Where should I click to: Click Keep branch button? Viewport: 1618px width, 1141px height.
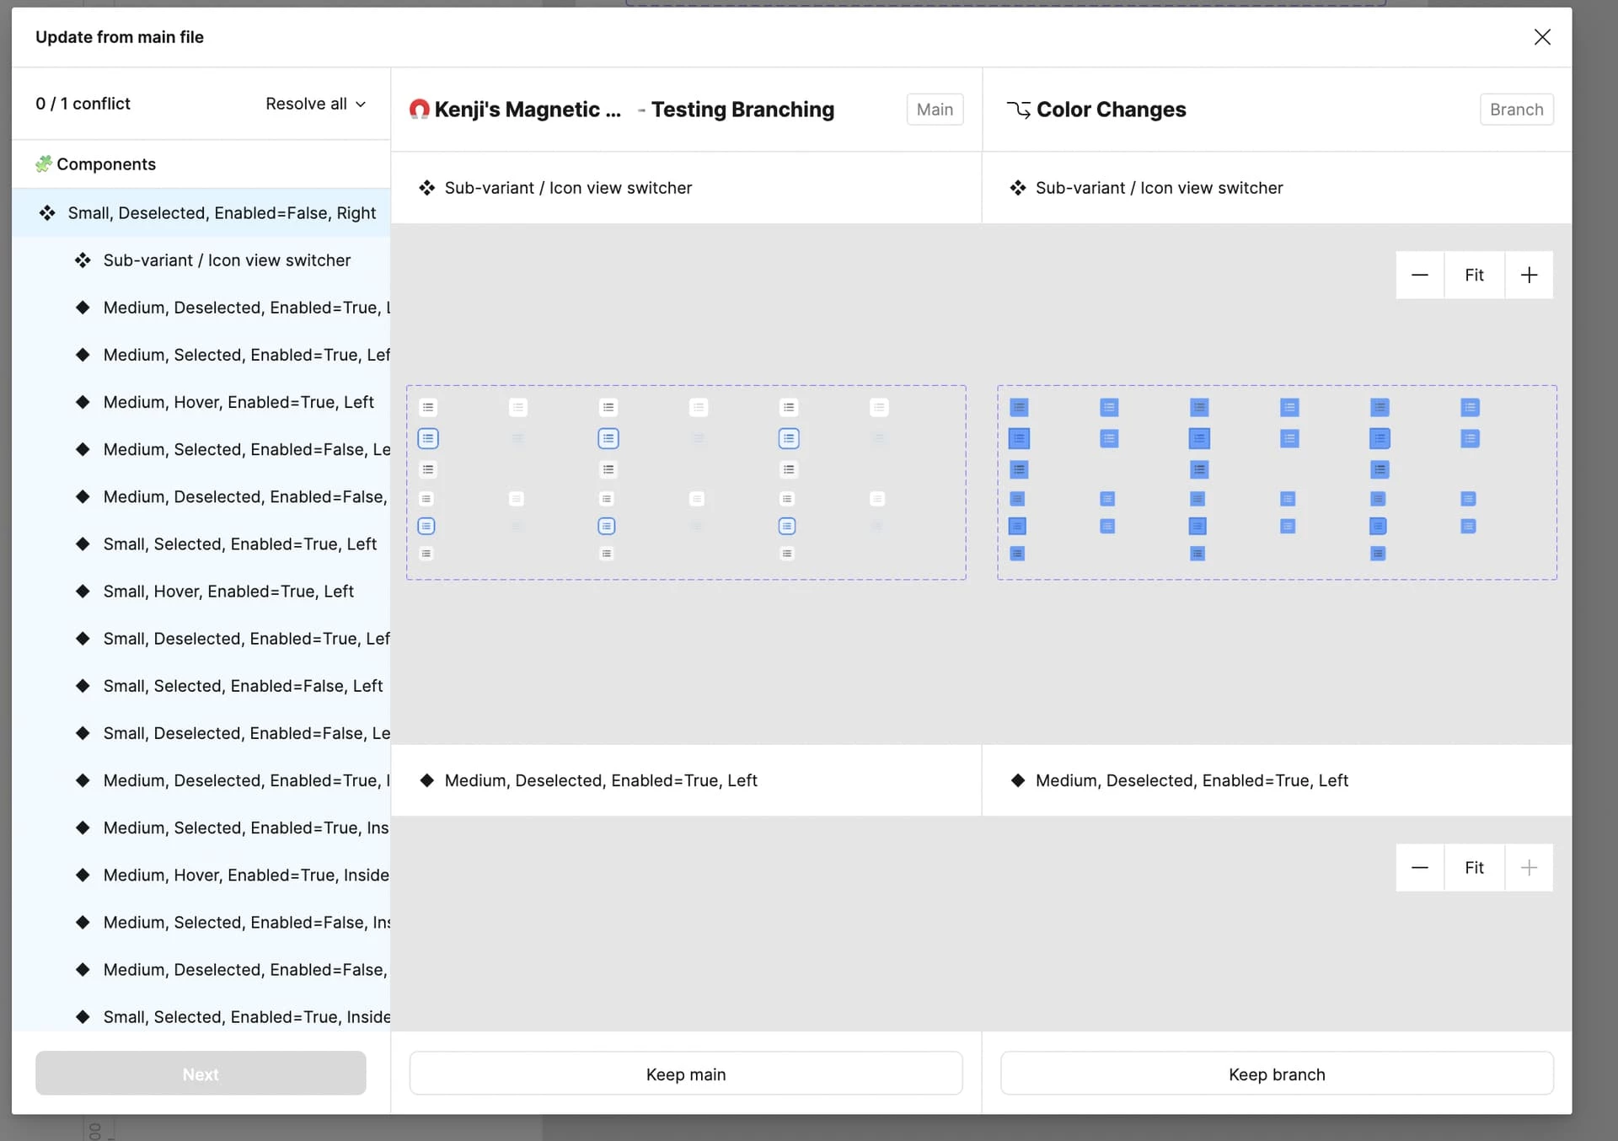(1276, 1074)
